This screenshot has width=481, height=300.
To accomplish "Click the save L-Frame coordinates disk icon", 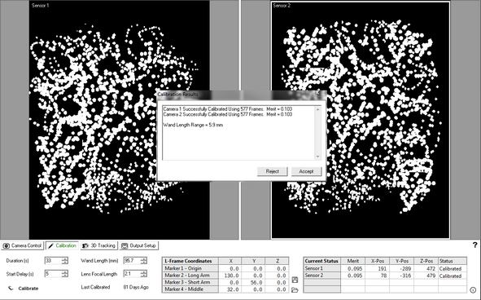I will (x=295, y=280).
